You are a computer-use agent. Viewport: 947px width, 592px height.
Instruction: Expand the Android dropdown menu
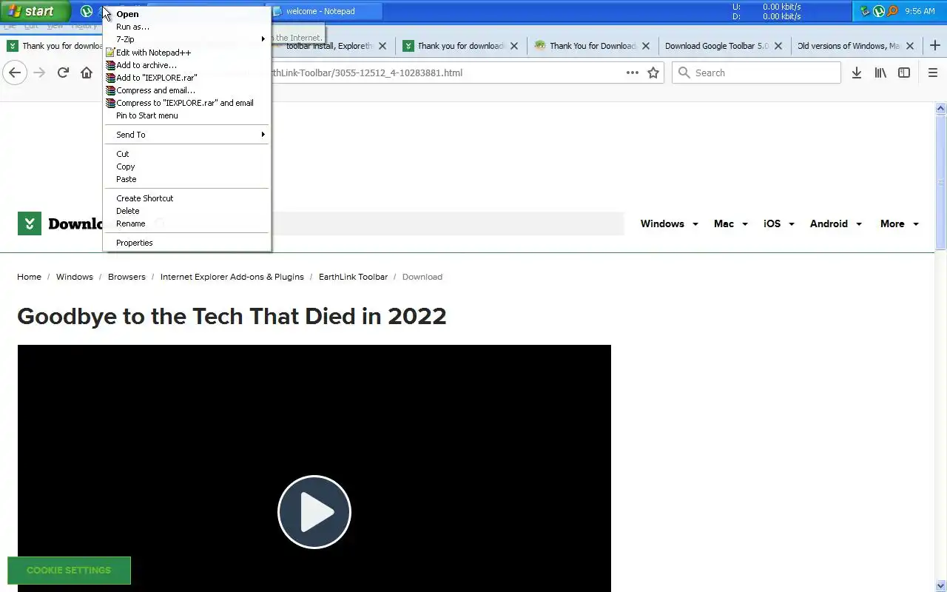pos(835,223)
